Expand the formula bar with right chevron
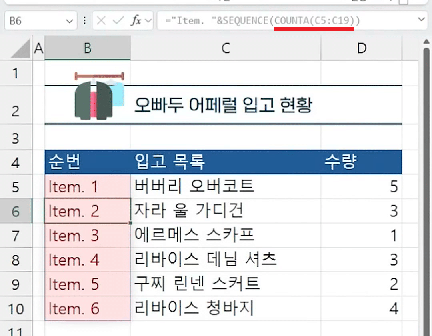 point(421,20)
